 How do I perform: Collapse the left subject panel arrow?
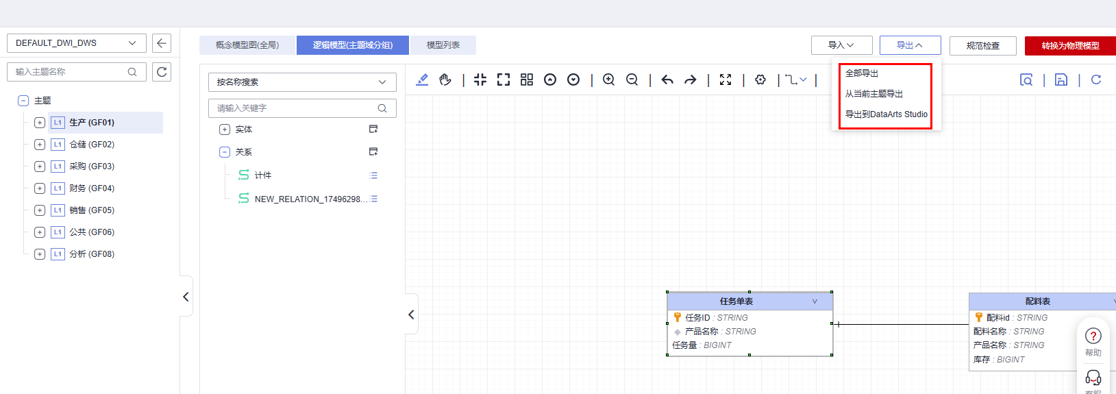pyautogui.click(x=186, y=297)
